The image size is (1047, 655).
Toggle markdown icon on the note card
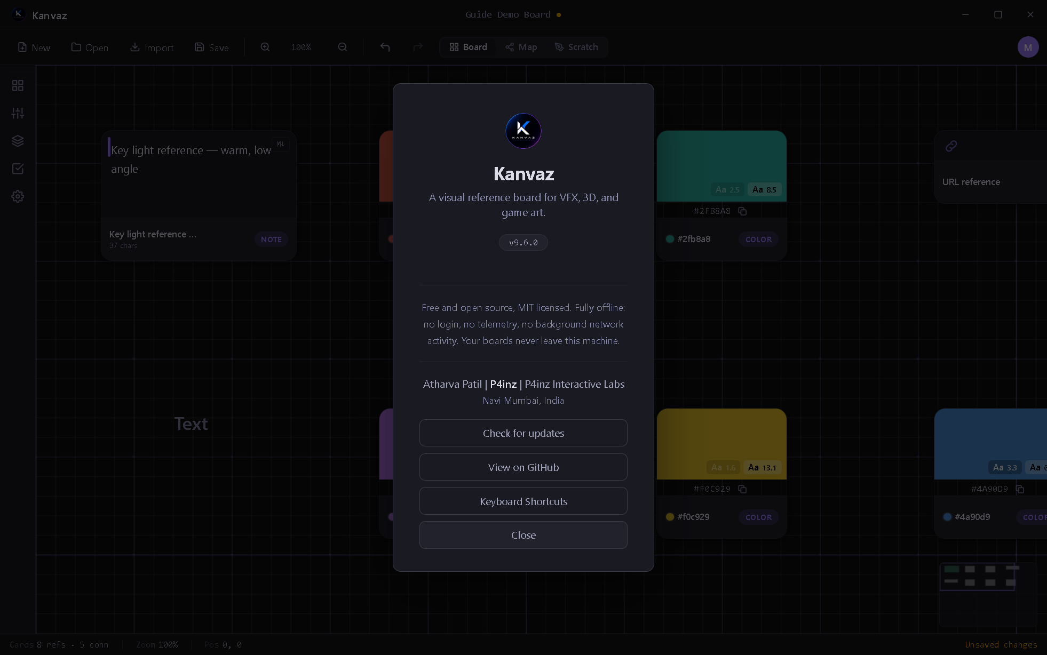(x=280, y=144)
